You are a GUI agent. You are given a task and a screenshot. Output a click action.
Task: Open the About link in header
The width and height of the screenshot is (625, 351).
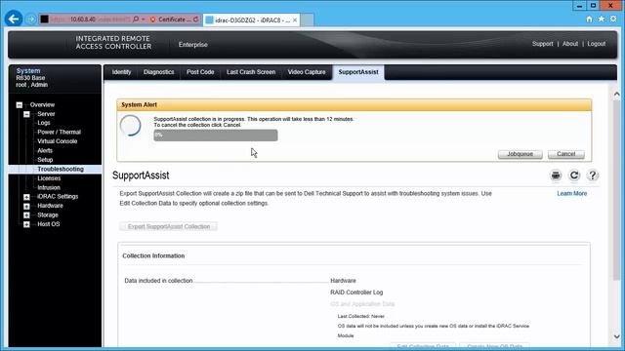point(570,44)
